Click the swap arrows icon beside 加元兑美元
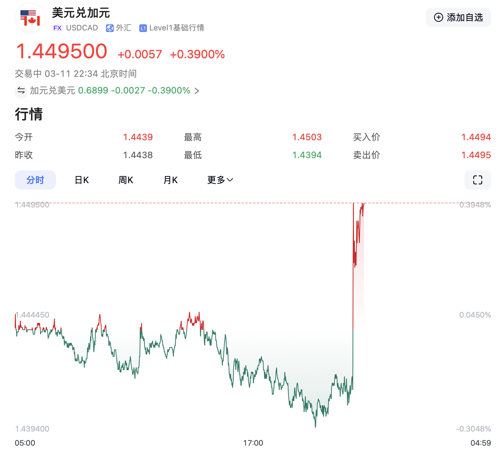504x461 pixels. 21,91
